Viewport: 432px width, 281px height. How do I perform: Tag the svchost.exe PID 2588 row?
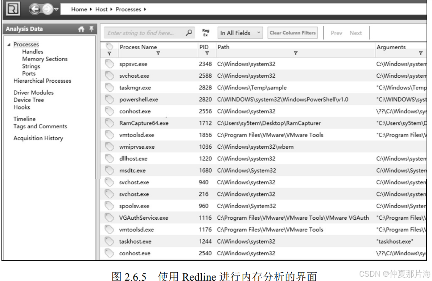tap(110, 76)
